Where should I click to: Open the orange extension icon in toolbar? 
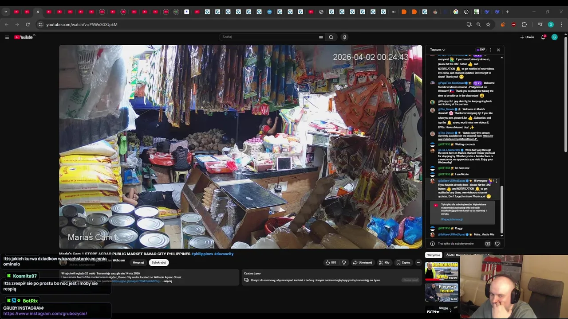503,24
